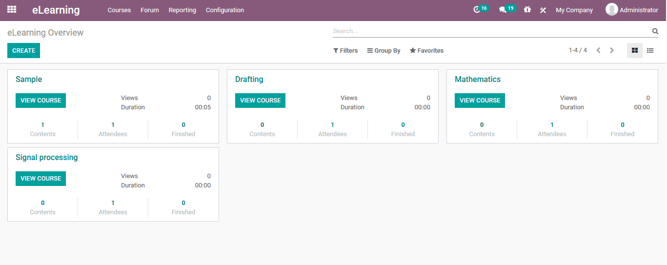View the Mathematics course
Image resolution: width=667 pixels, height=265 pixels.
[480, 101]
